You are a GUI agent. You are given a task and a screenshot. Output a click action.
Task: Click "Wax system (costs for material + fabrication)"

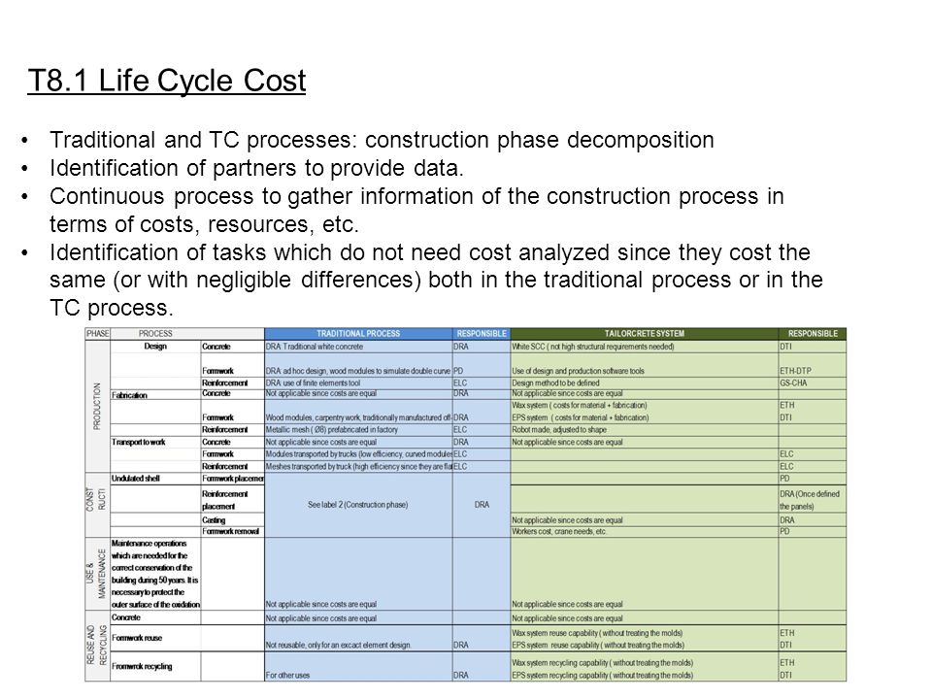[580, 406]
